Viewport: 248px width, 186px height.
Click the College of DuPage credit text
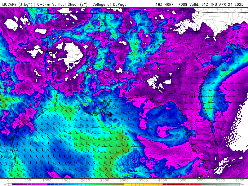point(109,4)
